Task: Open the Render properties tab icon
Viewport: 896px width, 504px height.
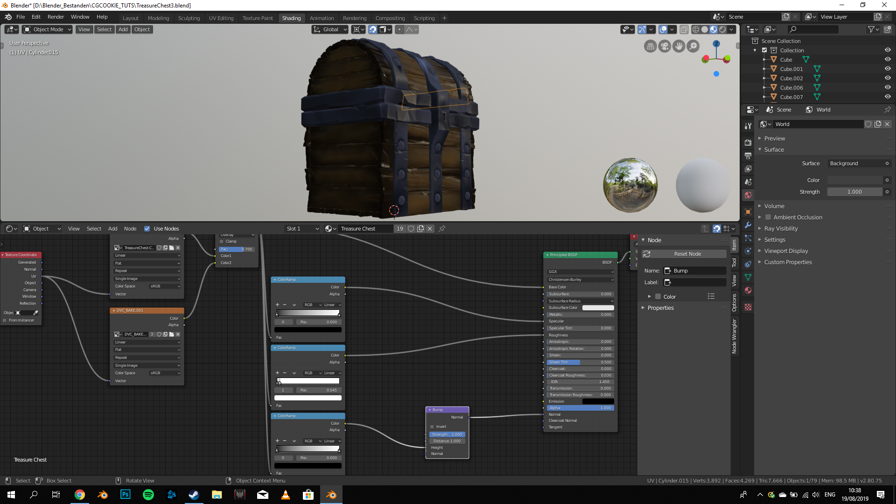Action: 748,142
